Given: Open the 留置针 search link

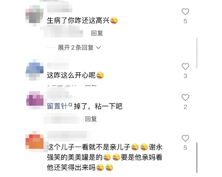Looking at the screenshot, I should point(57,106).
